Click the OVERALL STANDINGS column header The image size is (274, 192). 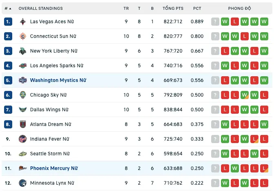tap(40, 9)
